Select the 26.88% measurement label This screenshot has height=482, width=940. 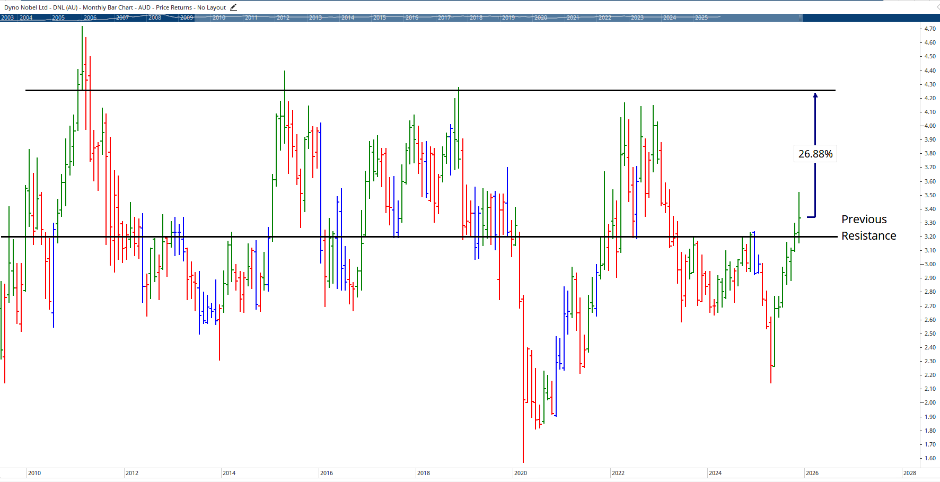pyautogui.click(x=815, y=154)
